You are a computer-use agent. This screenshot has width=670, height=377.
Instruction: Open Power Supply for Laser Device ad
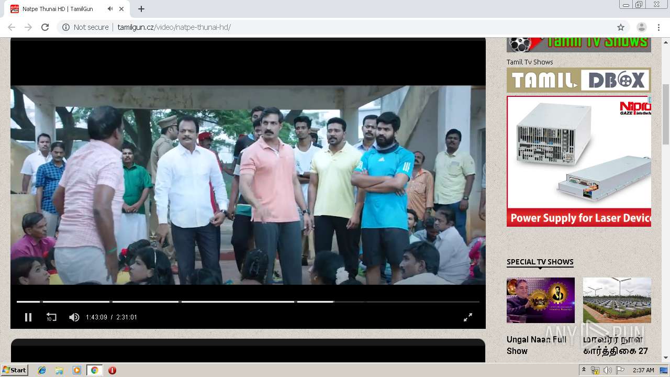pyautogui.click(x=579, y=161)
